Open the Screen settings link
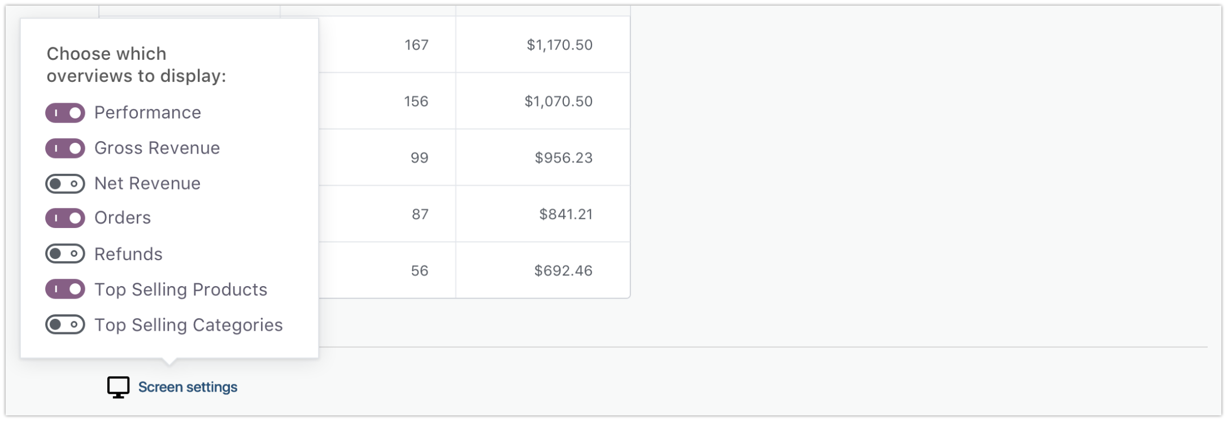 (187, 387)
